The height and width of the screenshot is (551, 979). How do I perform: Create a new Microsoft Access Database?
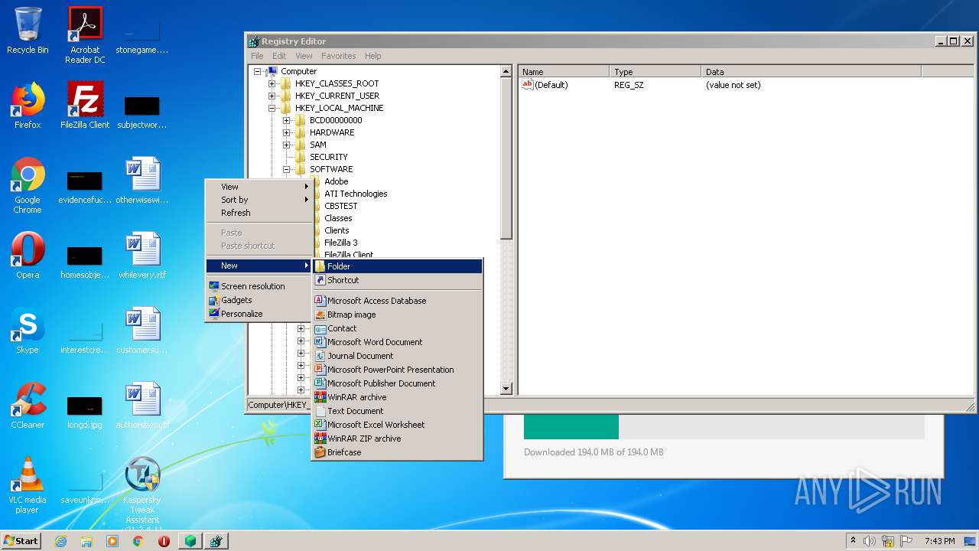pyautogui.click(x=397, y=301)
